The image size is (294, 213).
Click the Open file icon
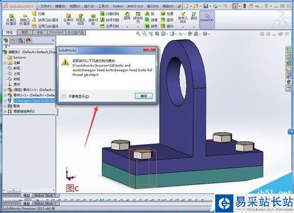[x=196, y=6]
